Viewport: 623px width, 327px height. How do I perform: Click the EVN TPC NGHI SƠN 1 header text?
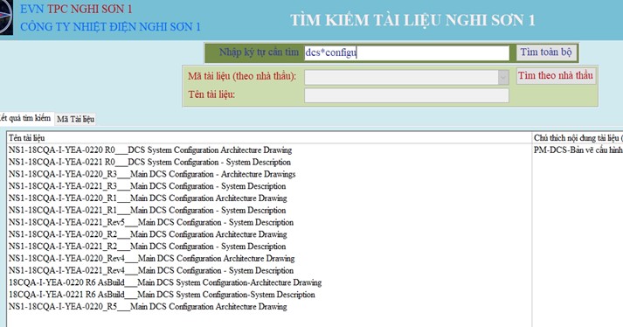click(76, 9)
